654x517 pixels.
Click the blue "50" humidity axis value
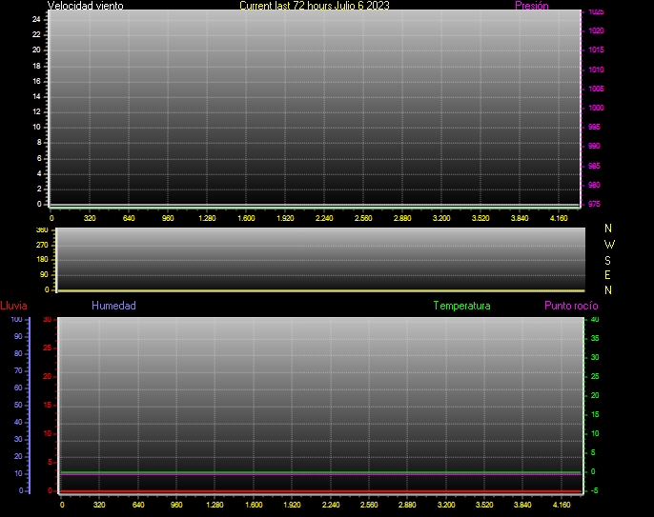pos(18,405)
